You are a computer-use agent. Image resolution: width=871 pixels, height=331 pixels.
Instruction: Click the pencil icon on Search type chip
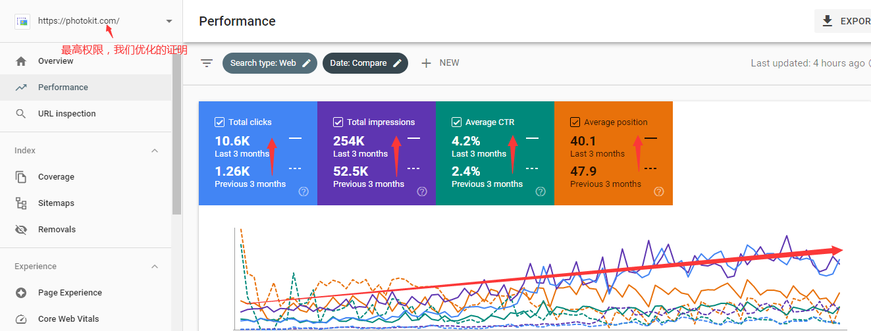pyautogui.click(x=306, y=63)
